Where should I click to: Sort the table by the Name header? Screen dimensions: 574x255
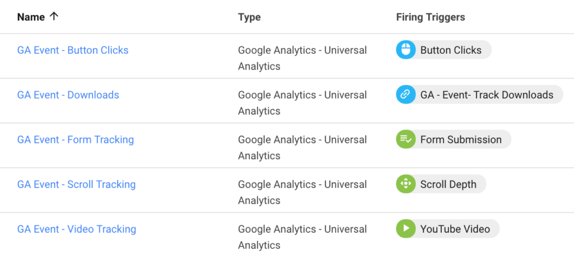tap(31, 17)
